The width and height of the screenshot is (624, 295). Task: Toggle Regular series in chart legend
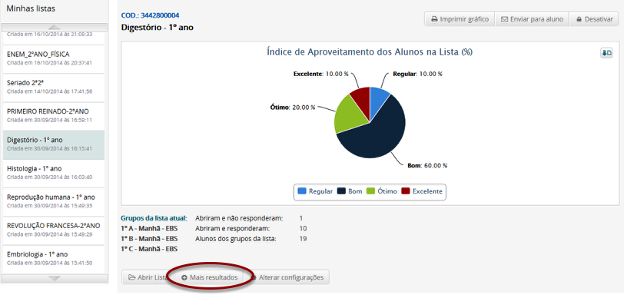click(x=315, y=191)
